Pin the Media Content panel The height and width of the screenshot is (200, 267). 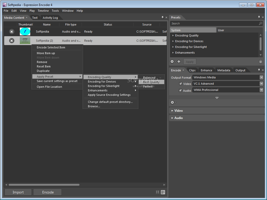(x=162, y=17)
